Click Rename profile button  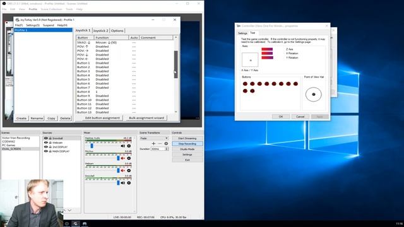37,118
